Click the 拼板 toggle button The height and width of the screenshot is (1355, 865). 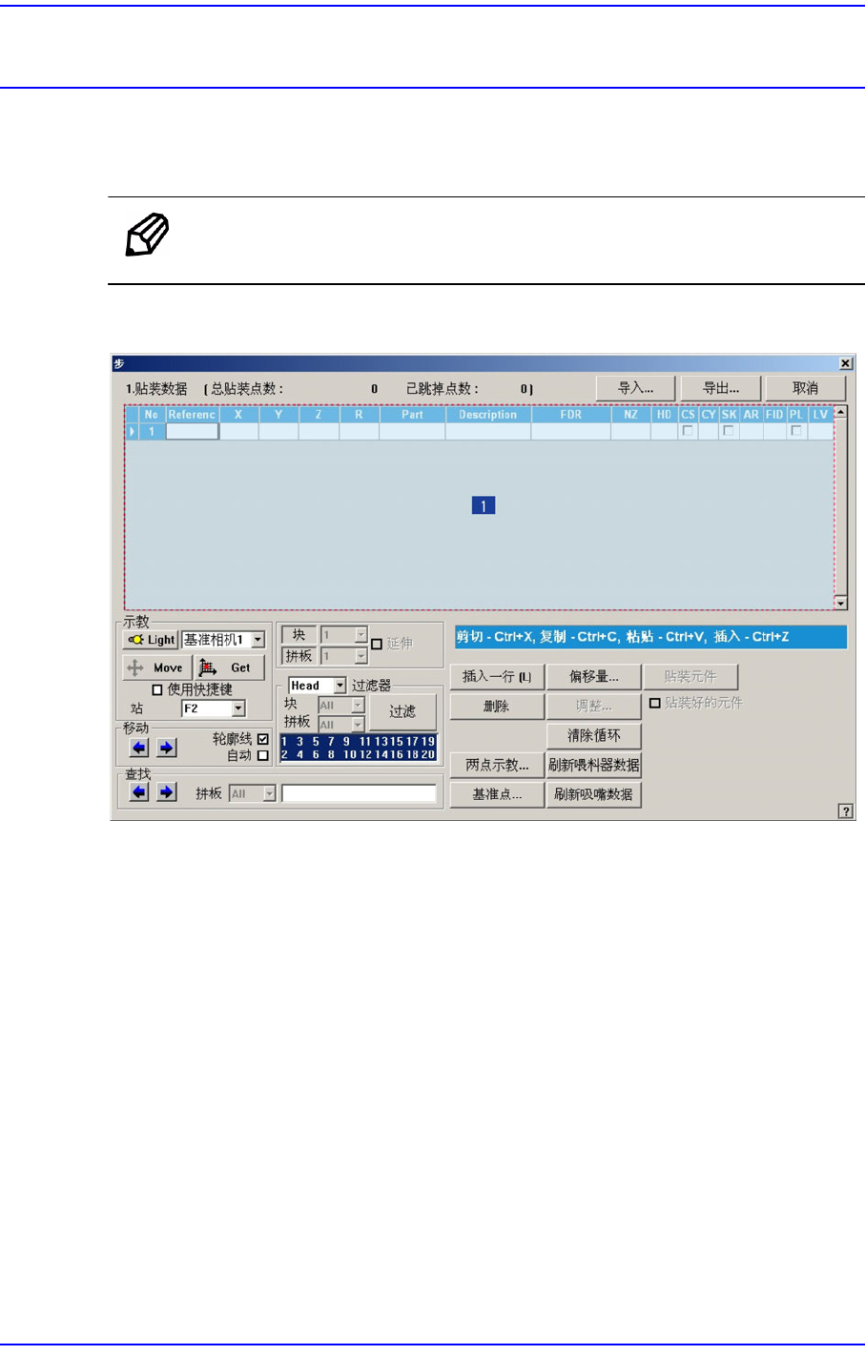[299, 656]
